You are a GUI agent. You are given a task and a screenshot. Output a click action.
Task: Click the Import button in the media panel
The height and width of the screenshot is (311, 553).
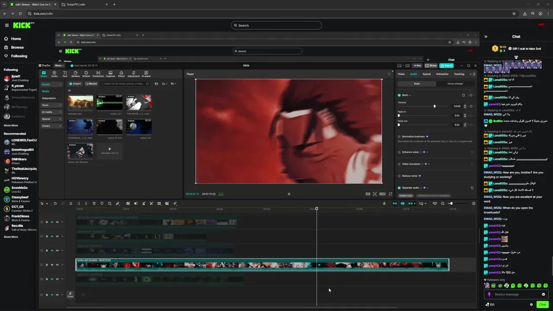[75, 84]
